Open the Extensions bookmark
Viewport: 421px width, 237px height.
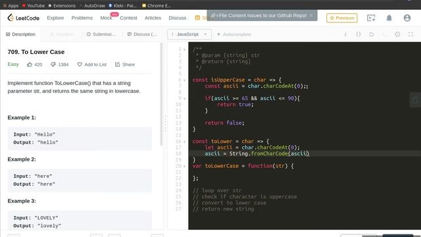pos(62,5)
